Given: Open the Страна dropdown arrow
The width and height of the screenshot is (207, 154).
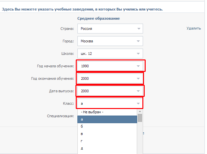Looking at the screenshot, I should [139, 29].
